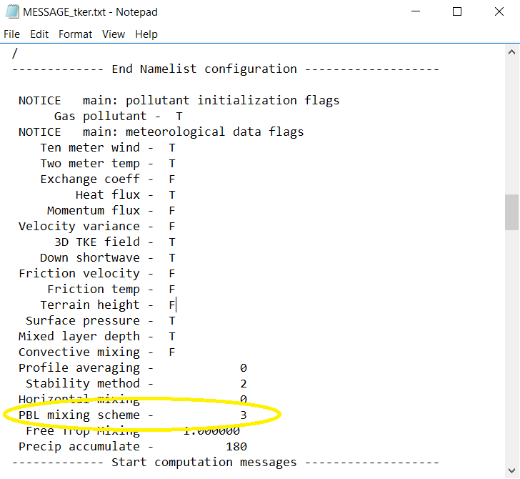Open the File menu
This screenshot has height=479, width=520.
click(x=12, y=34)
